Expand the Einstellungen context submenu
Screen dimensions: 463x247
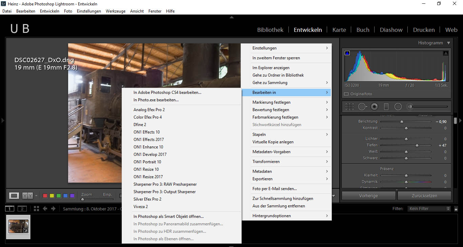coord(286,48)
